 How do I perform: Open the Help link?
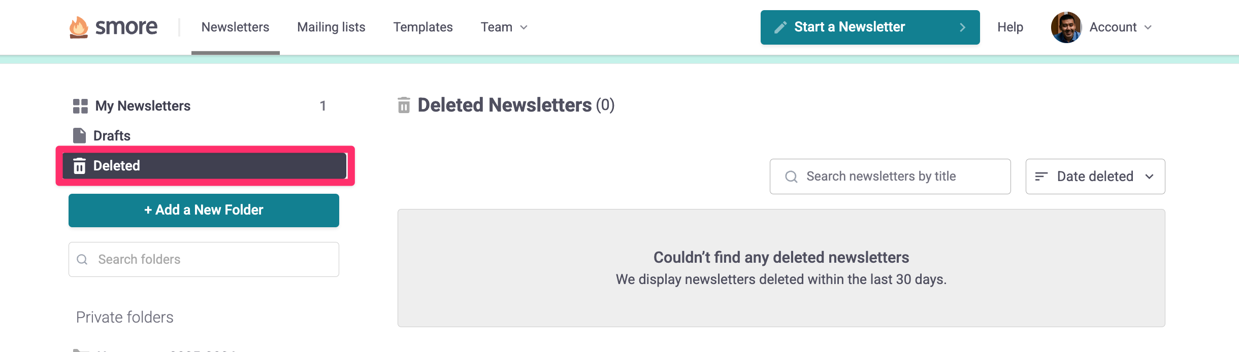coord(1010,27)
